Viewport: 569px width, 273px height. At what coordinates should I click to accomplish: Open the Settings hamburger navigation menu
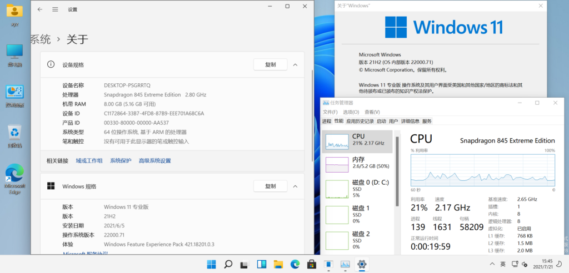click(x=55, y=9)
